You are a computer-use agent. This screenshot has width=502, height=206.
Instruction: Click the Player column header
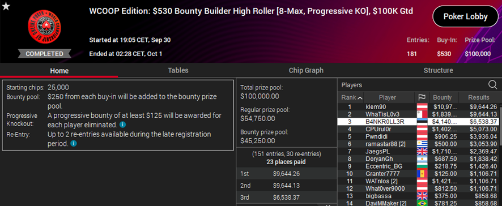click(388, 97)
